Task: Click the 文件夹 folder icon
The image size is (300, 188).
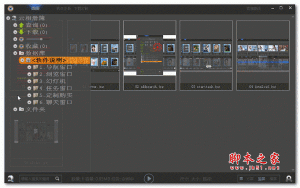Action: click(x=21, y=109)
